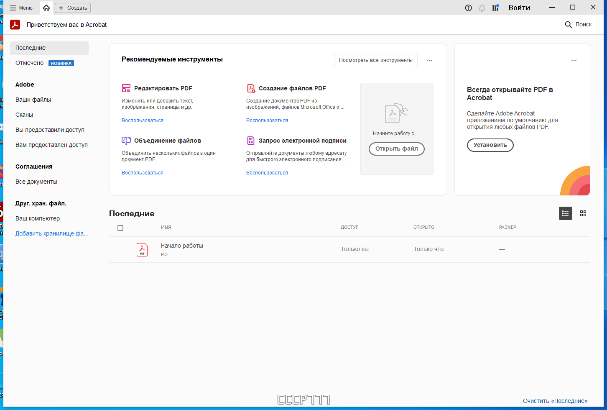Click the РАЗМЕР column header
Screen dimensions: 607x410
click(x=508, y=228)
